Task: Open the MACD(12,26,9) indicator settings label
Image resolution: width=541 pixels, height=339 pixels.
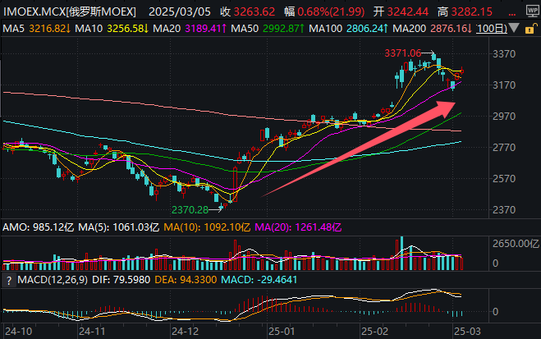Action: [51, 280]
